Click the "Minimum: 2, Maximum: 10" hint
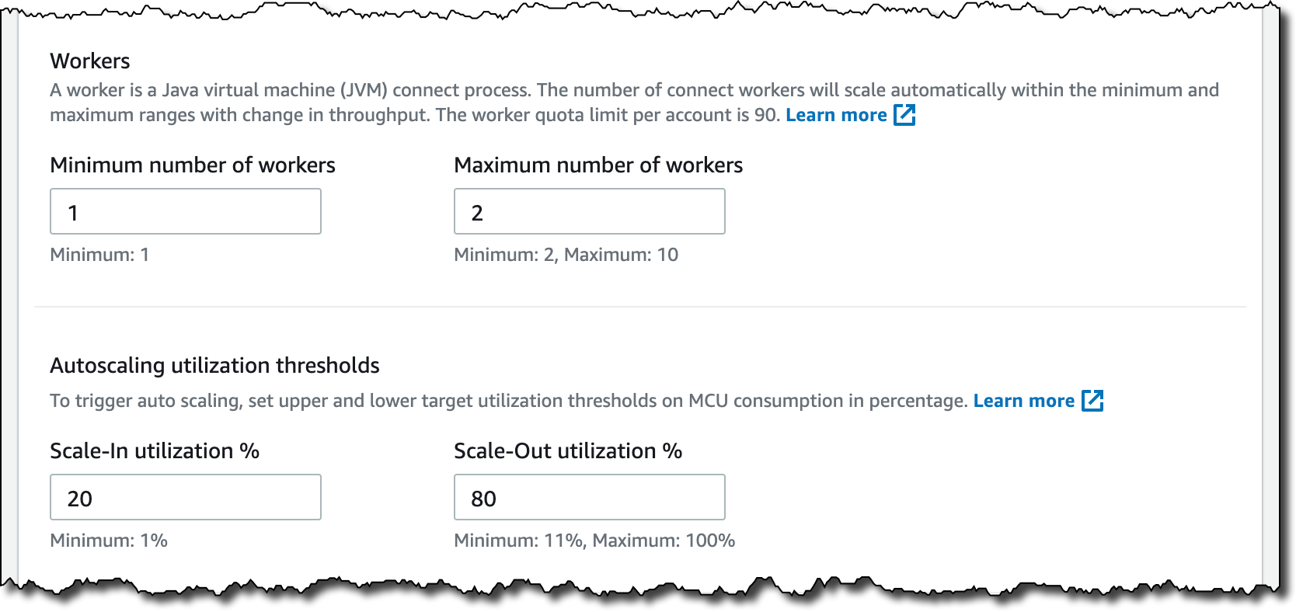This screenshot has width=1296, height=612. pos(566,255)
